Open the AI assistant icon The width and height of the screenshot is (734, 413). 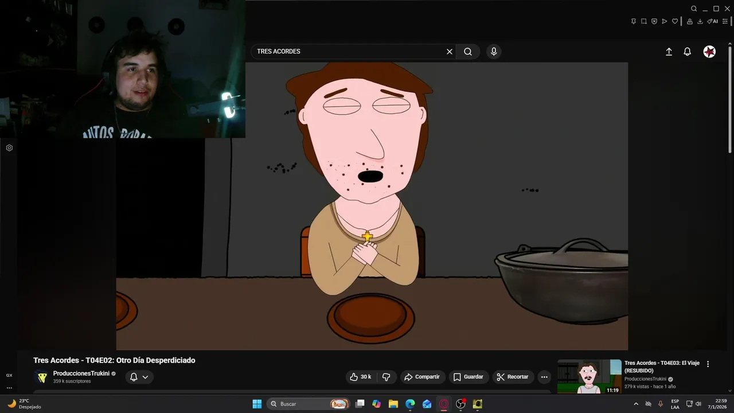point(712,21)
